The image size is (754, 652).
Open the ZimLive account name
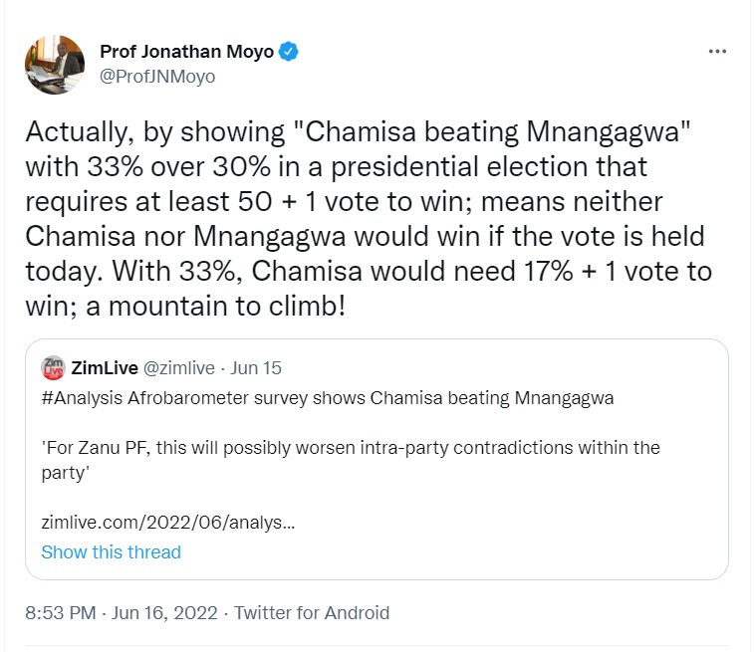106,368
